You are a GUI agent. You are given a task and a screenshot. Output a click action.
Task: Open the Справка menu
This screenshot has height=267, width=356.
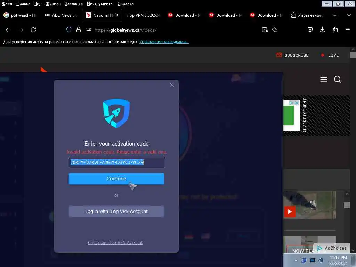(125, 3)
